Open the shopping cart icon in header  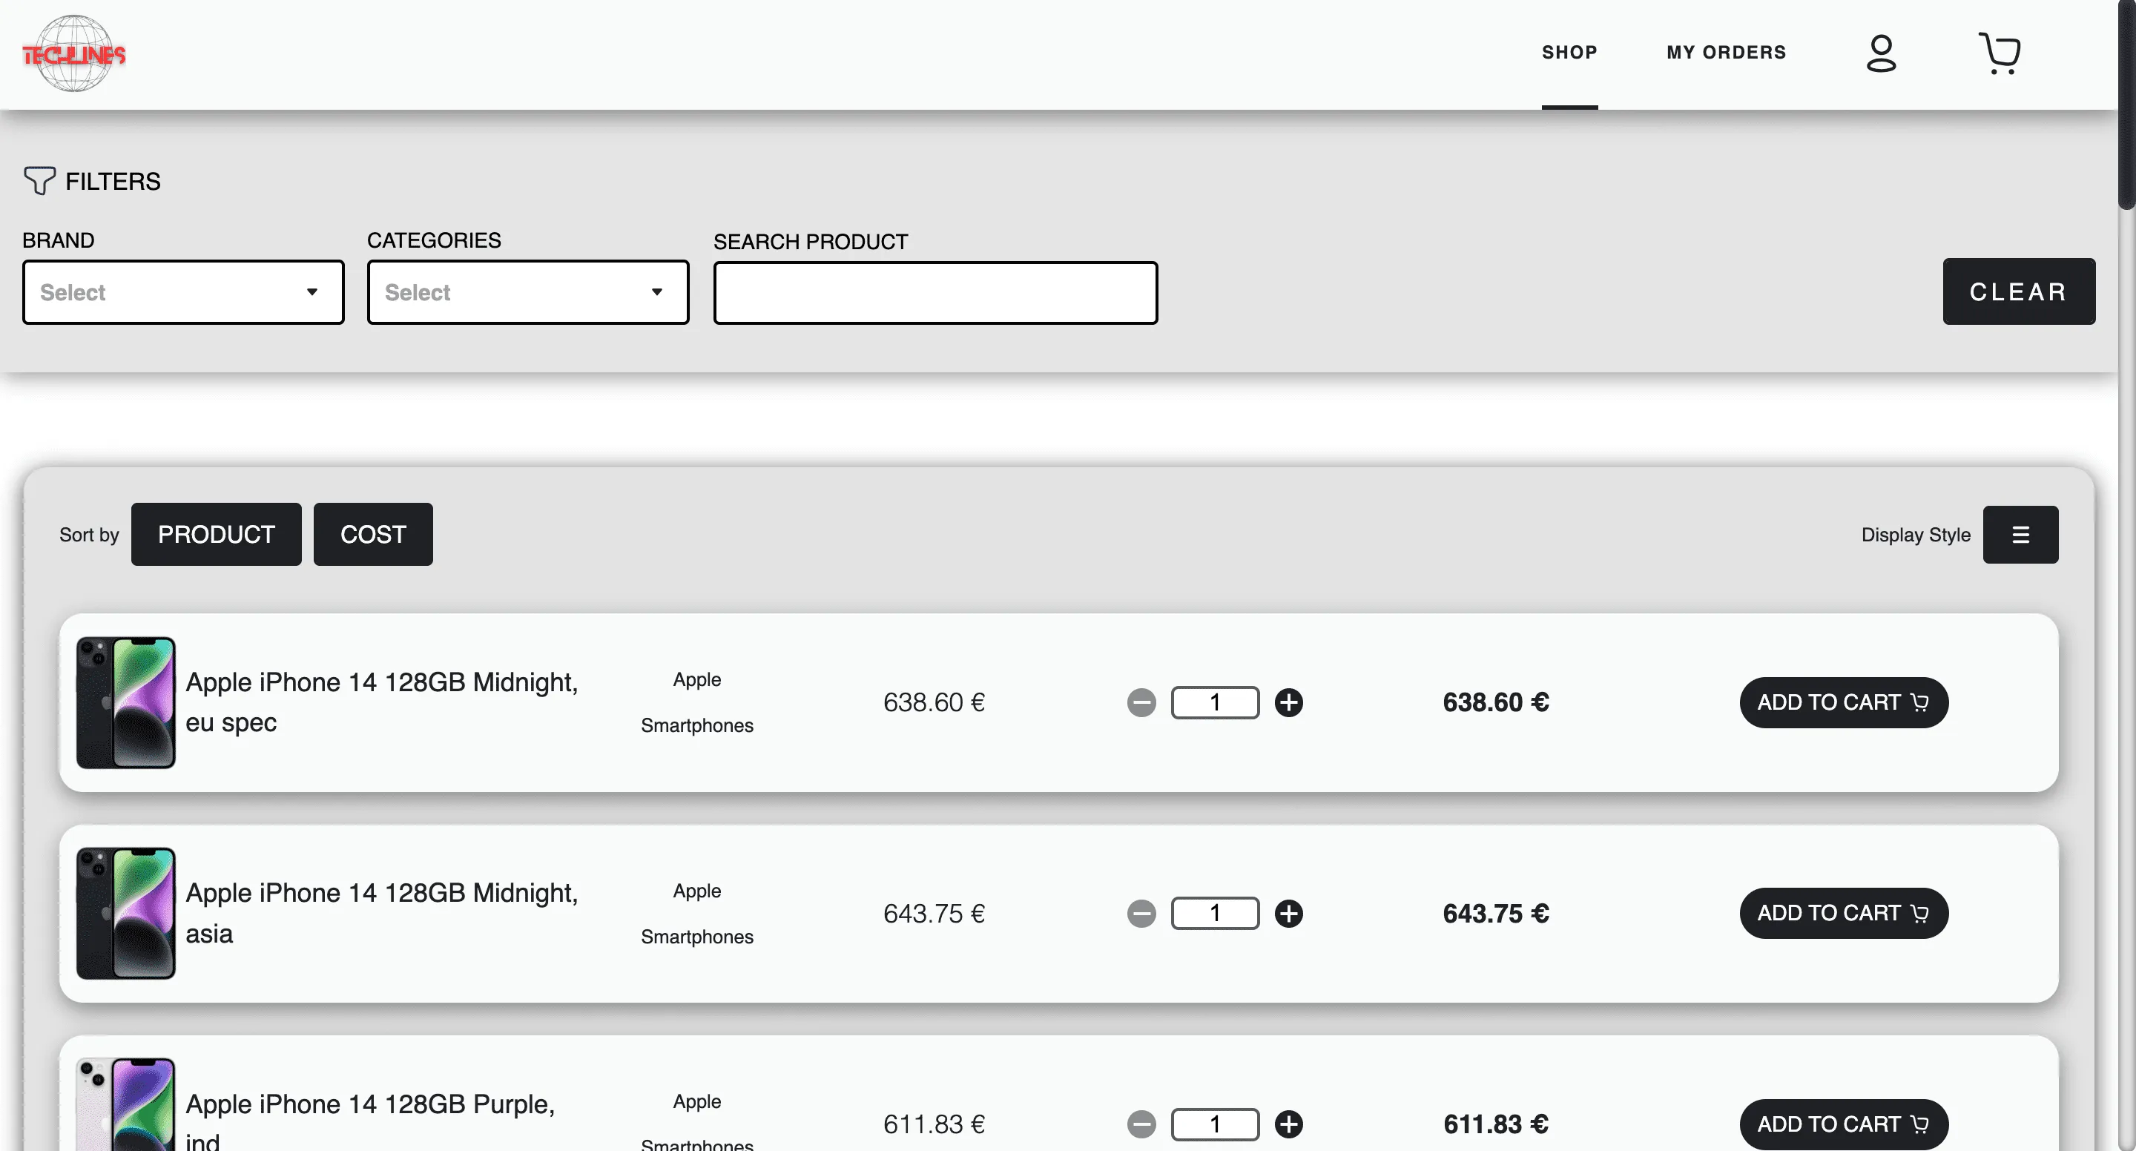[x=2000, y=53]
